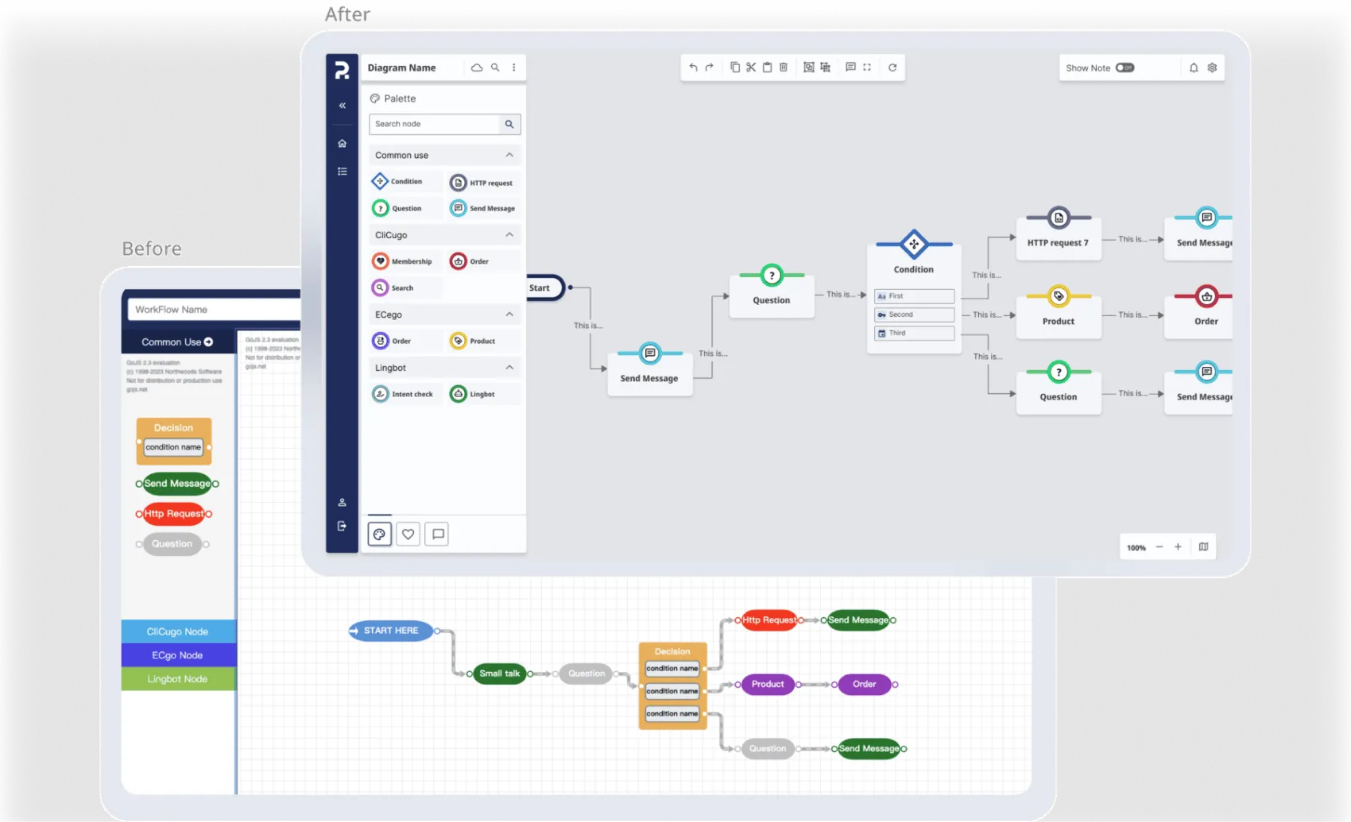
Task: Open the list icon in the sidebar
Action: pyautogui.click(x=343, y=172)
